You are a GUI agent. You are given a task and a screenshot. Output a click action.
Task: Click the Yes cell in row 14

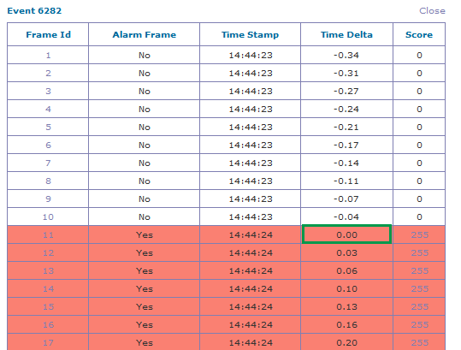[x=145, y=289]
